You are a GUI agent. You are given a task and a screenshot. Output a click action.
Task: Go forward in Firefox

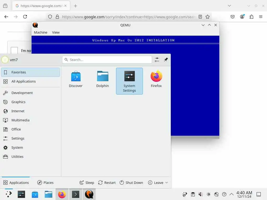pyautogui.click(x=16, y=17)
